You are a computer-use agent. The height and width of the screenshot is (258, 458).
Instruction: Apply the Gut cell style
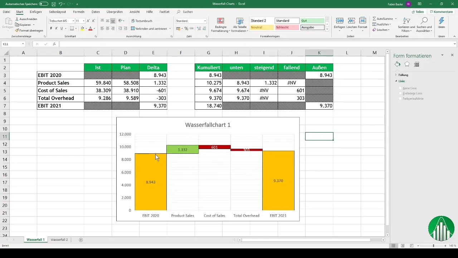[x=312, y=21]
